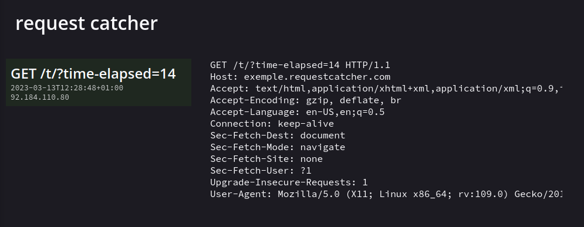Viewport: 584px width, 227px height.
Task: Click the exemple.requestcatcher.com host value
Action: (x=318, y=77)
